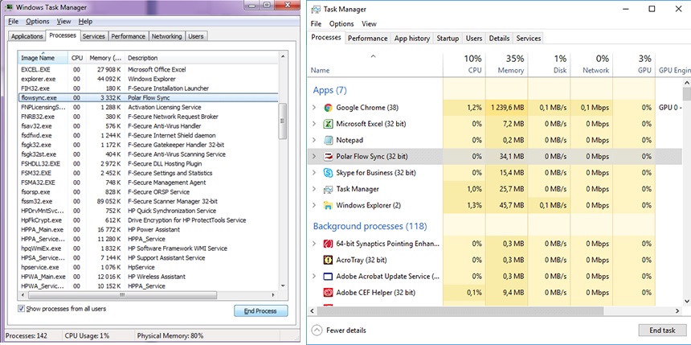
Task: Click the 1 239,6 MB Chrome memory cell
Action: [x=506, y=108]
